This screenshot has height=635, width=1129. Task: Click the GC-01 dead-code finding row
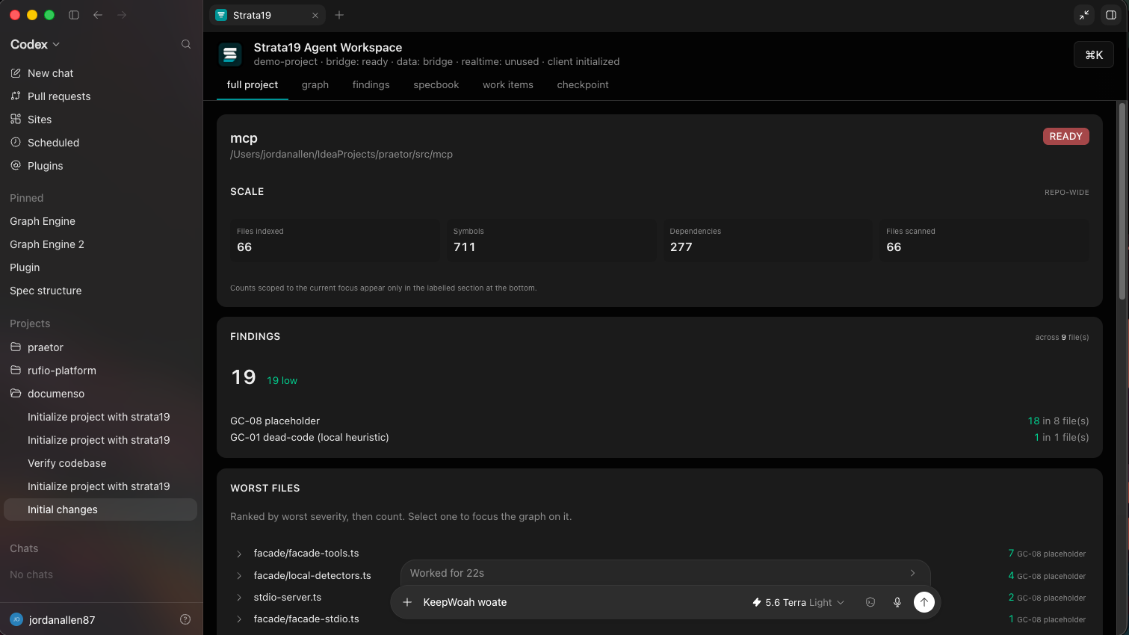[x=659, y=438]
